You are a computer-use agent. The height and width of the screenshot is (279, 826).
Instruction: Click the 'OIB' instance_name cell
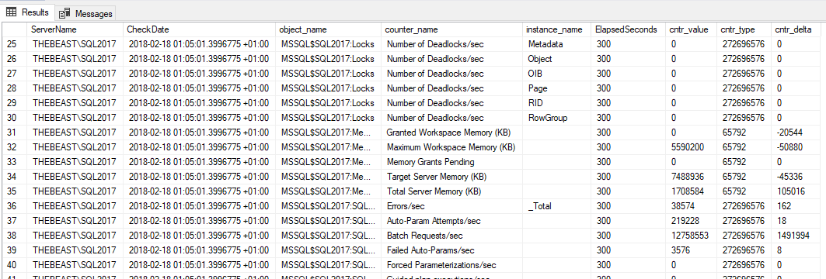(557, 74)
